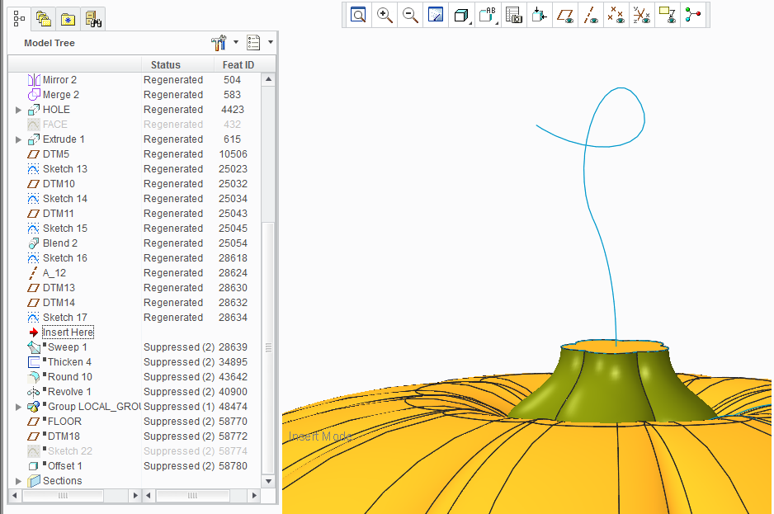The width and height of the screenshot is (774, 514).
Task: Toggle datum plane display
Action: 565,15
